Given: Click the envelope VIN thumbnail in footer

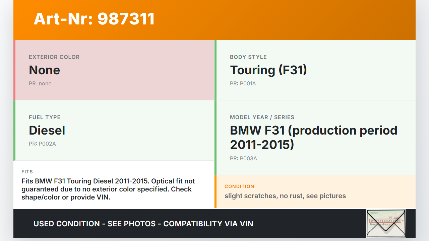Looking at the screenshot, I should (385, 223).
